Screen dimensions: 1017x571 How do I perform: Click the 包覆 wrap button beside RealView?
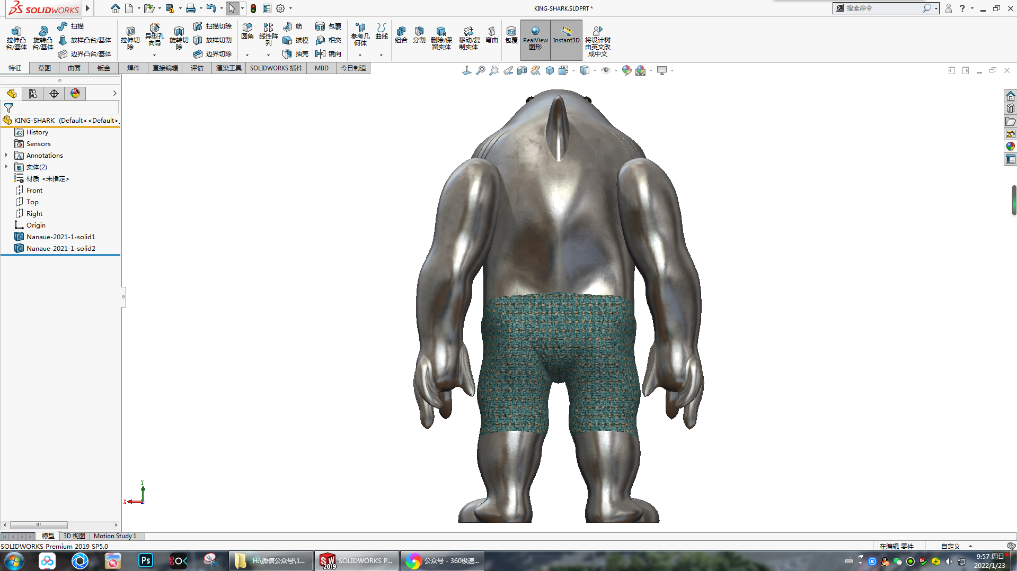511,34
